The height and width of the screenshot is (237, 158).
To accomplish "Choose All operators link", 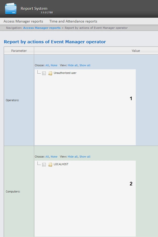I will (47, 65).
